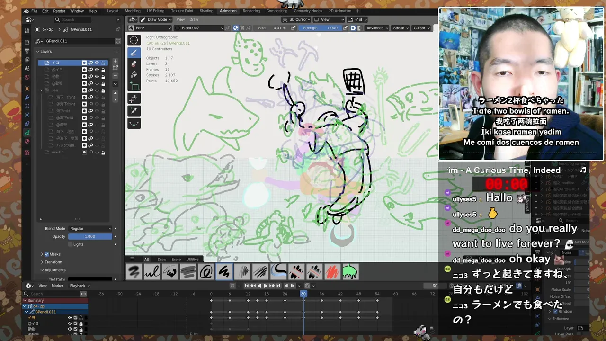Open the Advanced dropdown
The height and width of the screenshot is (341, 606).
[377, 28]
